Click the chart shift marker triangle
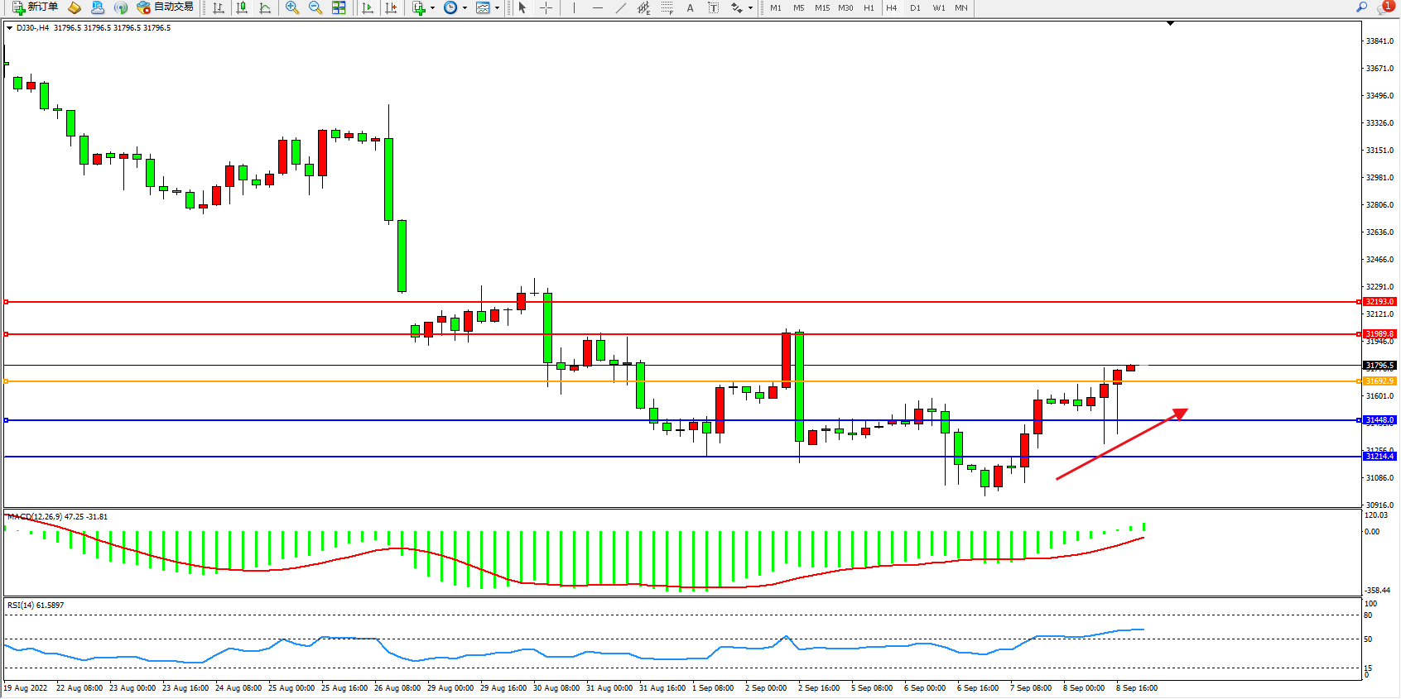 (x=1170, y=24)
